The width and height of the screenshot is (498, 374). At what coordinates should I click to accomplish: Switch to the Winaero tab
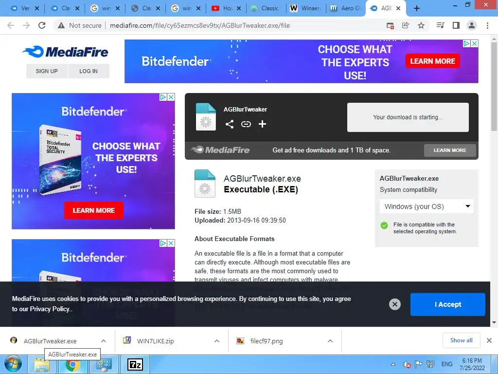(306, 8)
